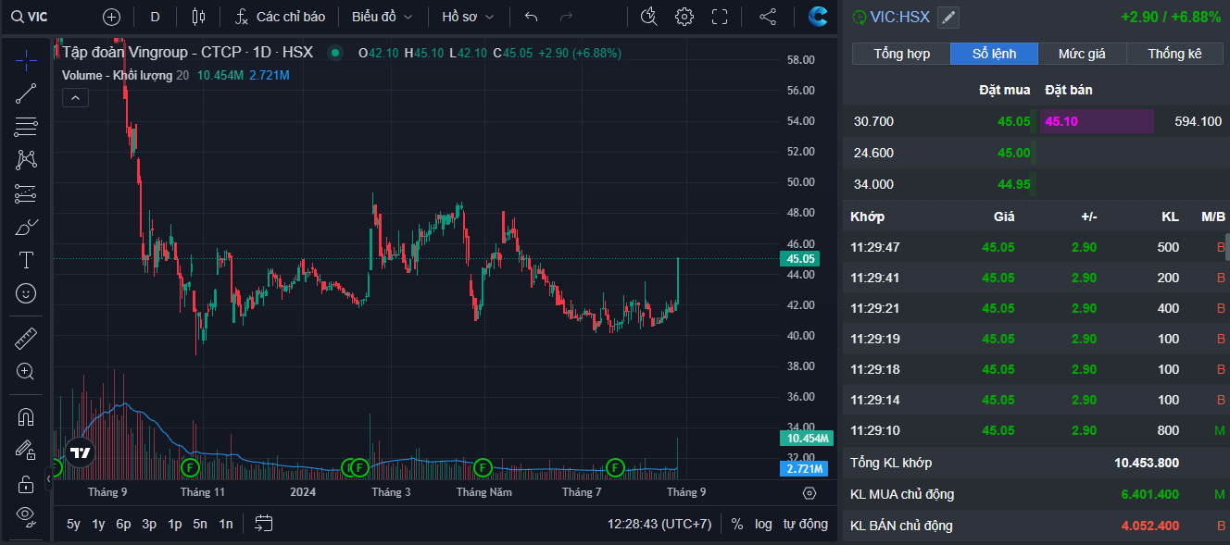This screenshot has height=545, width=1230.
Task: Open the emoji icons tool
Action: coord(26,293)
